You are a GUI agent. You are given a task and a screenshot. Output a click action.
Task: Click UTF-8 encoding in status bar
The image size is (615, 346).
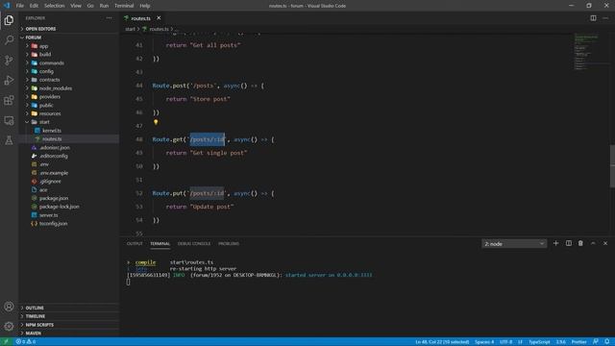click(506, 342)
